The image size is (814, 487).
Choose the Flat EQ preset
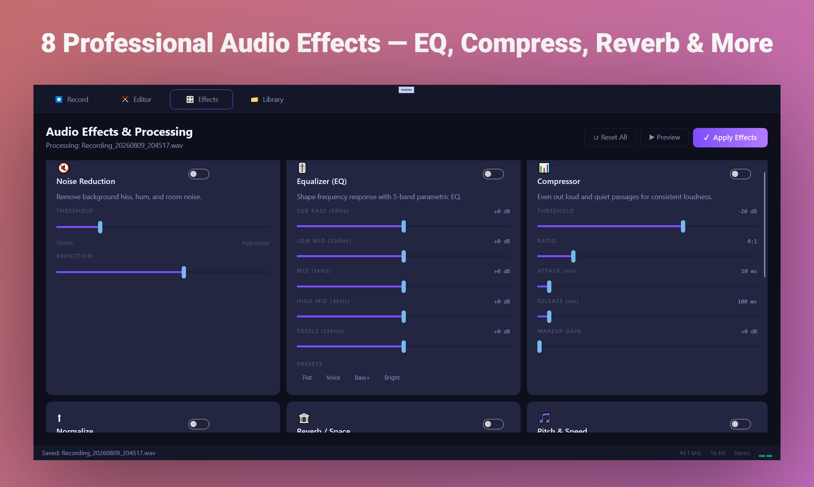coord(307,378)
